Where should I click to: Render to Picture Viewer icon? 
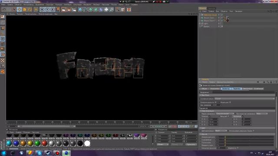(x=69, y=10)
